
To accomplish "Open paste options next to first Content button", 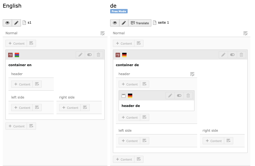I will point(31,43).
